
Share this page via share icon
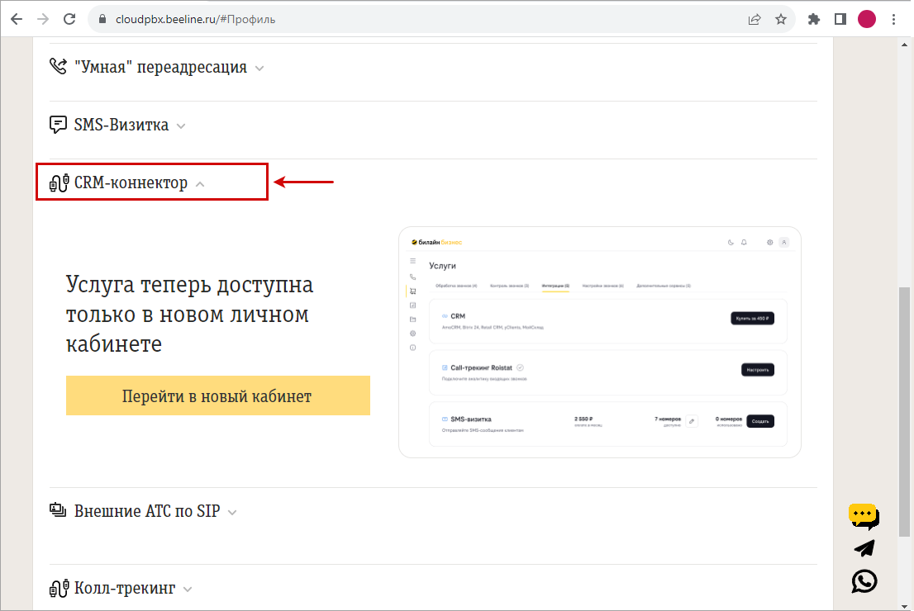755,19
